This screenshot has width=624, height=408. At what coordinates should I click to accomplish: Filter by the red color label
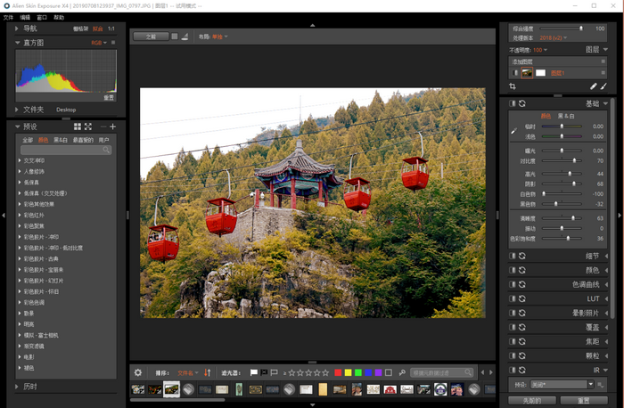[338, 372]
